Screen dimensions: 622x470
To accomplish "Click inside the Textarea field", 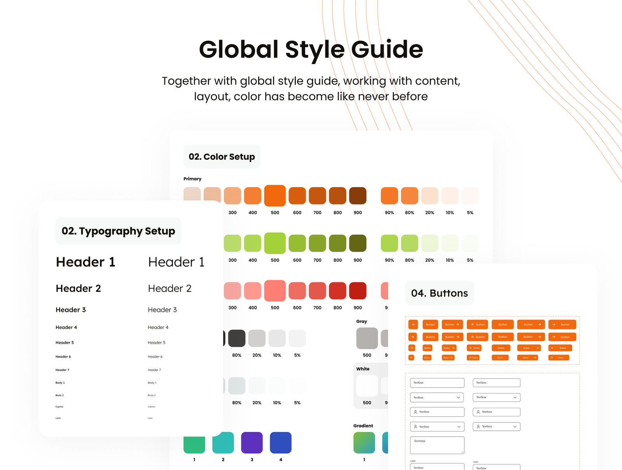I will pyautogui.click(x=437, y=446).
